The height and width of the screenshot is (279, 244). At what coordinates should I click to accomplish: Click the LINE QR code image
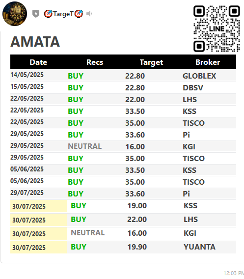click(x=217, y=28)
